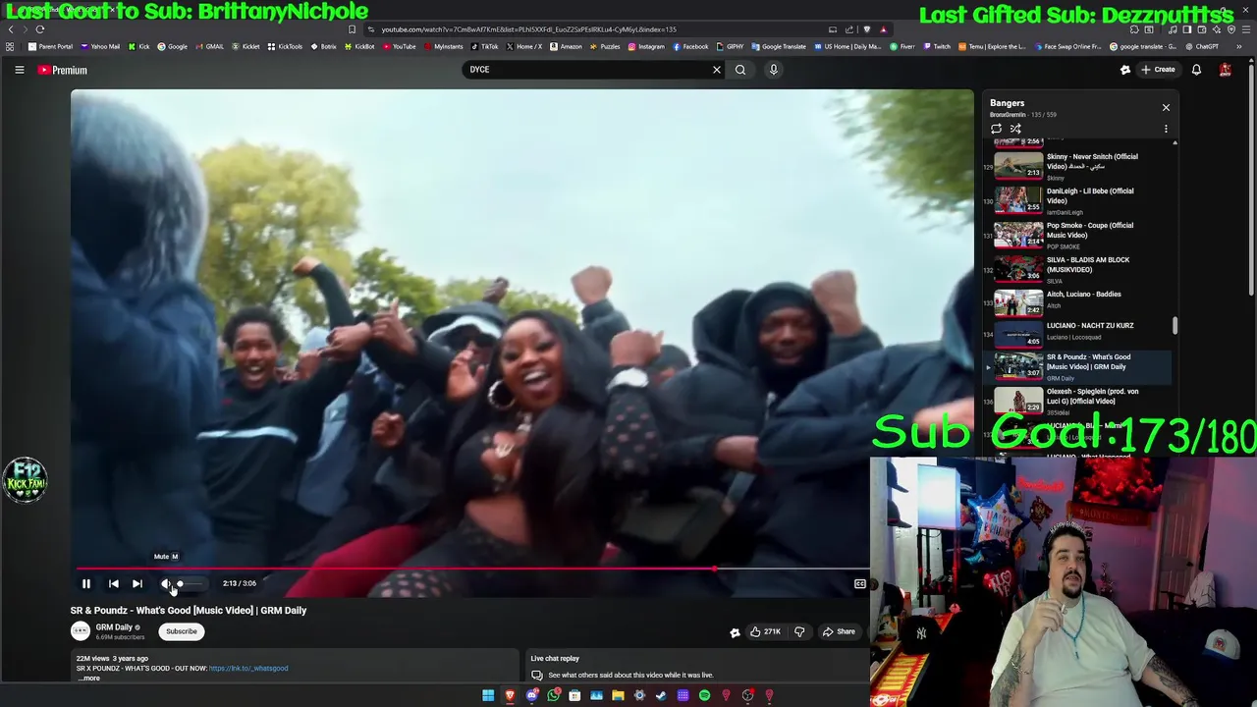Open Spotify on taskbar

pos(704,695)
